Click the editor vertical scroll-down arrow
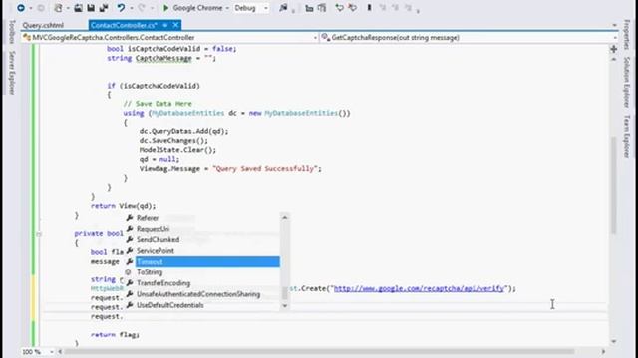Viewport: 638px width, 358px height. [614, 341]
